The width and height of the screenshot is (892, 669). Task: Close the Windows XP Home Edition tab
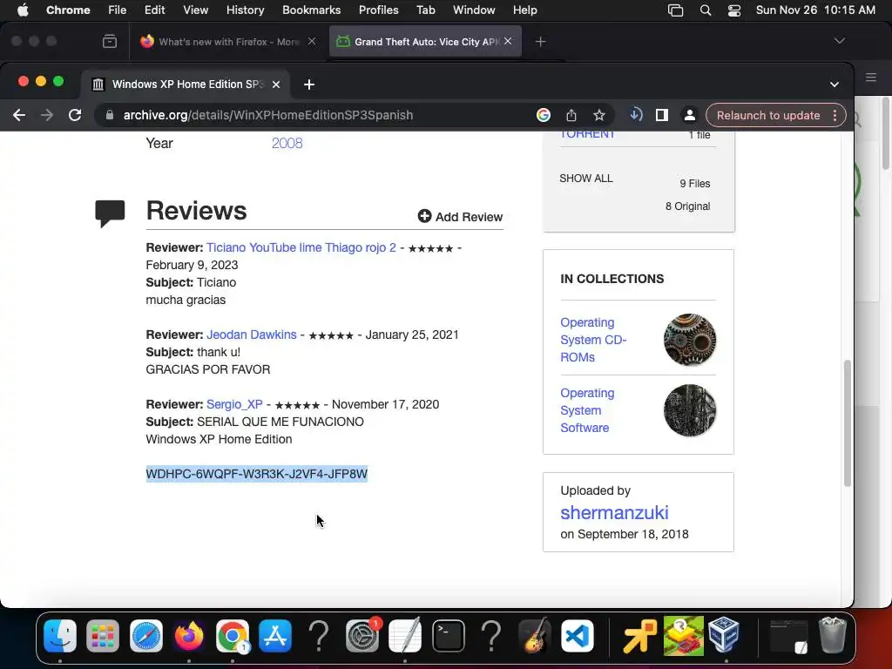pyautogui.click(x=276, y=84)
